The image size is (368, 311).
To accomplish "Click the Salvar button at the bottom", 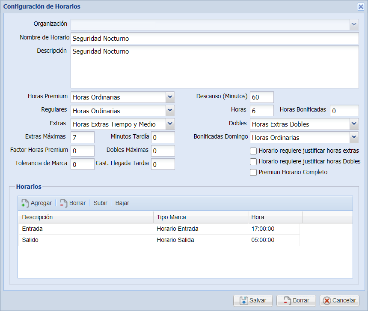I will (253, 301).
